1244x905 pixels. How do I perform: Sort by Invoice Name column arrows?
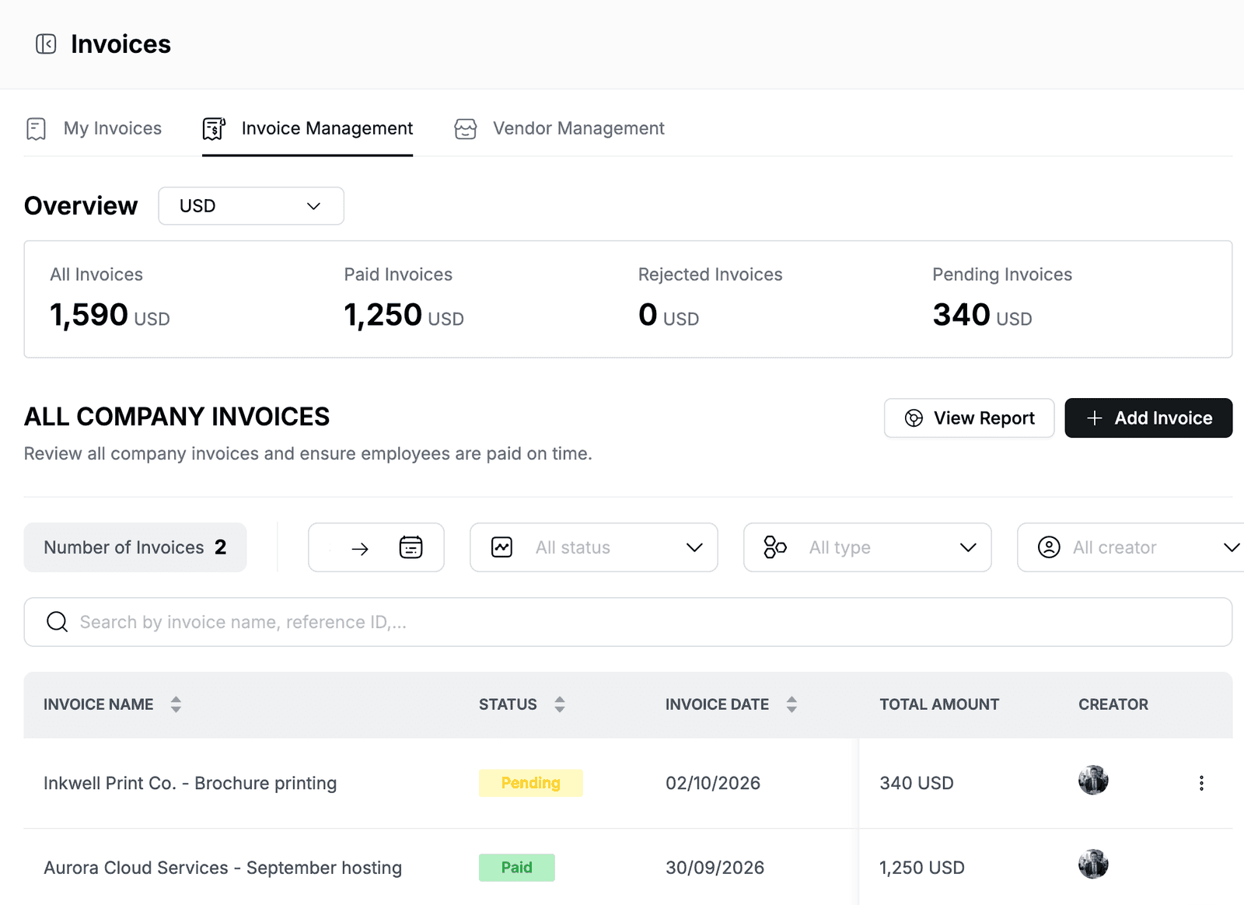176,704
